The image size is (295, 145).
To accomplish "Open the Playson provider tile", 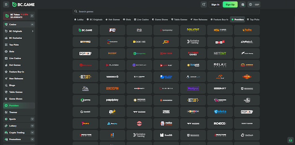I will pos(112,65).
